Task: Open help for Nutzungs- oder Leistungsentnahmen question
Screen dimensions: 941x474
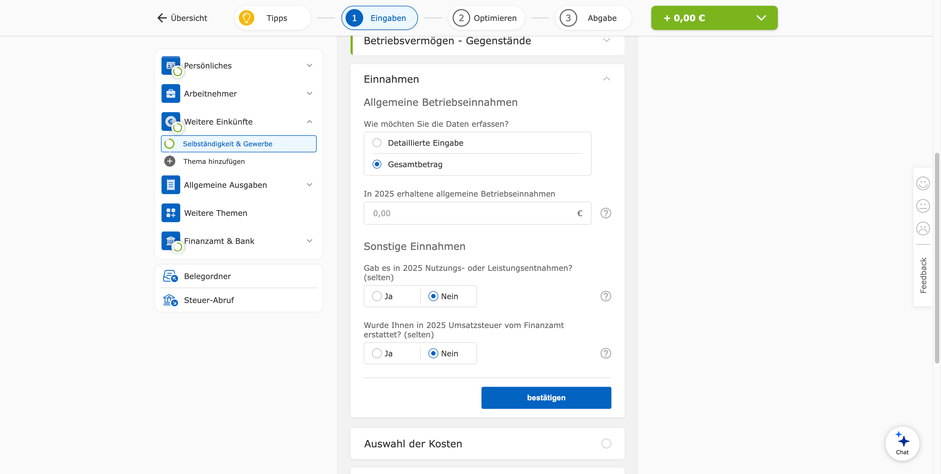Action: tap(606, 296)
